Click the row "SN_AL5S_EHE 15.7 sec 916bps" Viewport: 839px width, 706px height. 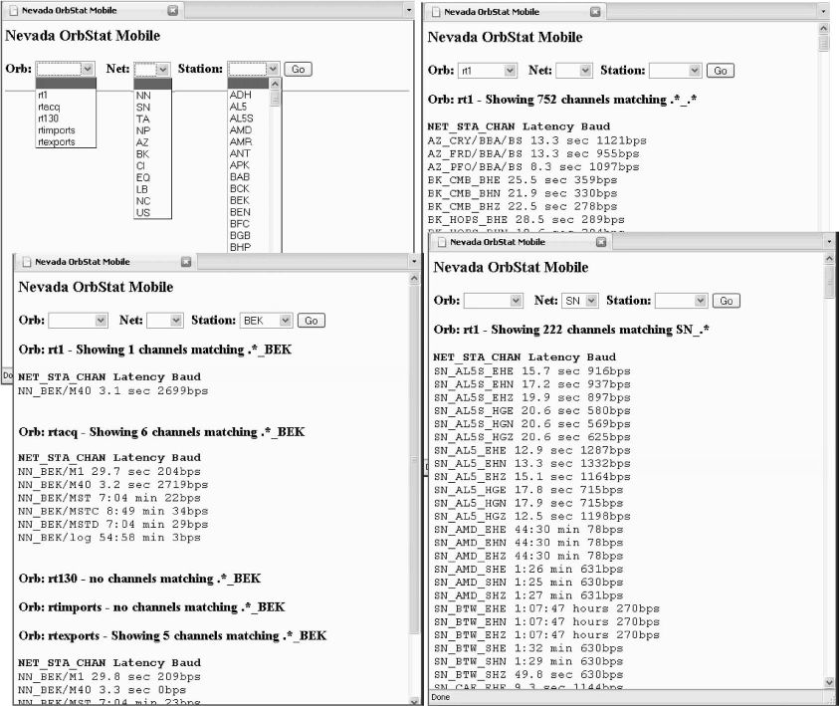click(x=531, y=371)
